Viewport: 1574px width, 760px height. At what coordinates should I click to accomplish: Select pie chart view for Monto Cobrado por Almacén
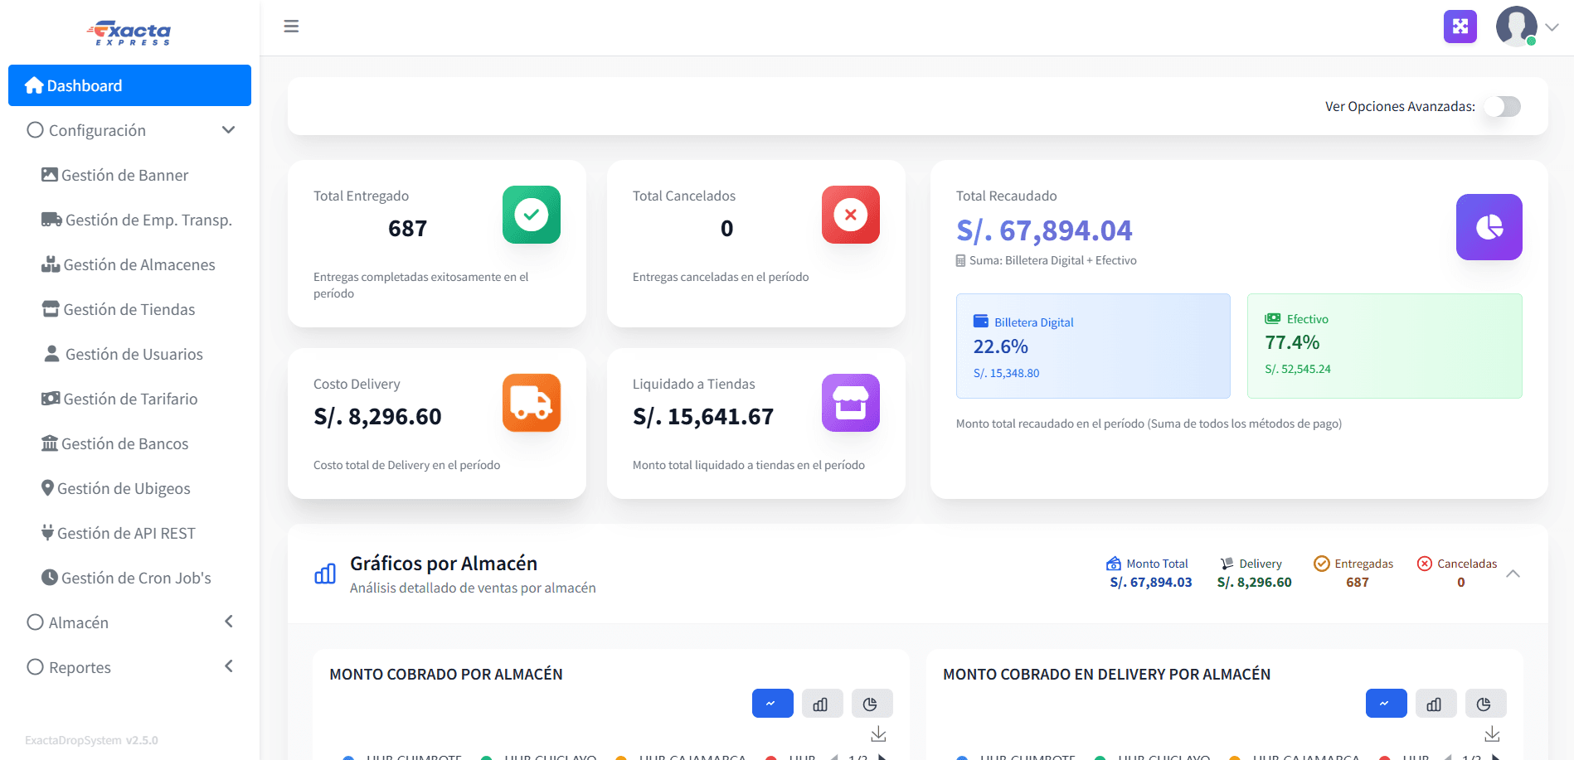872,704
